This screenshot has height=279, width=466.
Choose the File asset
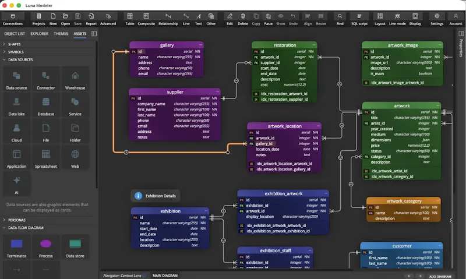click(46, 132)
